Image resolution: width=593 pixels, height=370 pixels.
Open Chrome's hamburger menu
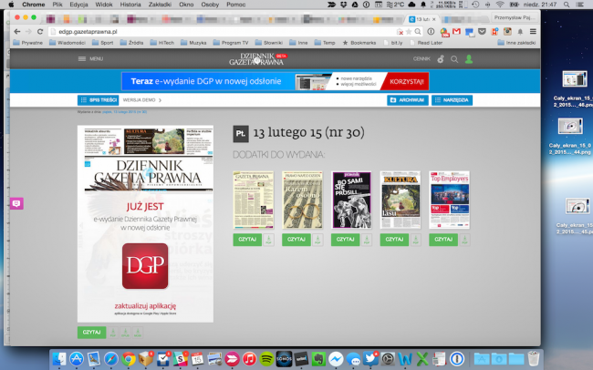(533, 32)
